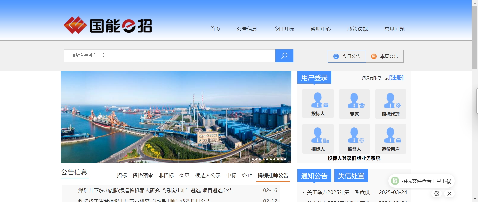Click the 今日公告 button
This screenshot has height=202, width=478.
click(x=347, y=56)
